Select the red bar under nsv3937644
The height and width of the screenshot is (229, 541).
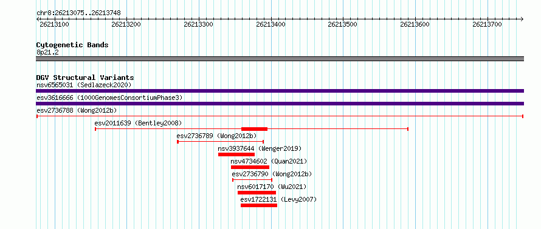click(x=236, y=154)
